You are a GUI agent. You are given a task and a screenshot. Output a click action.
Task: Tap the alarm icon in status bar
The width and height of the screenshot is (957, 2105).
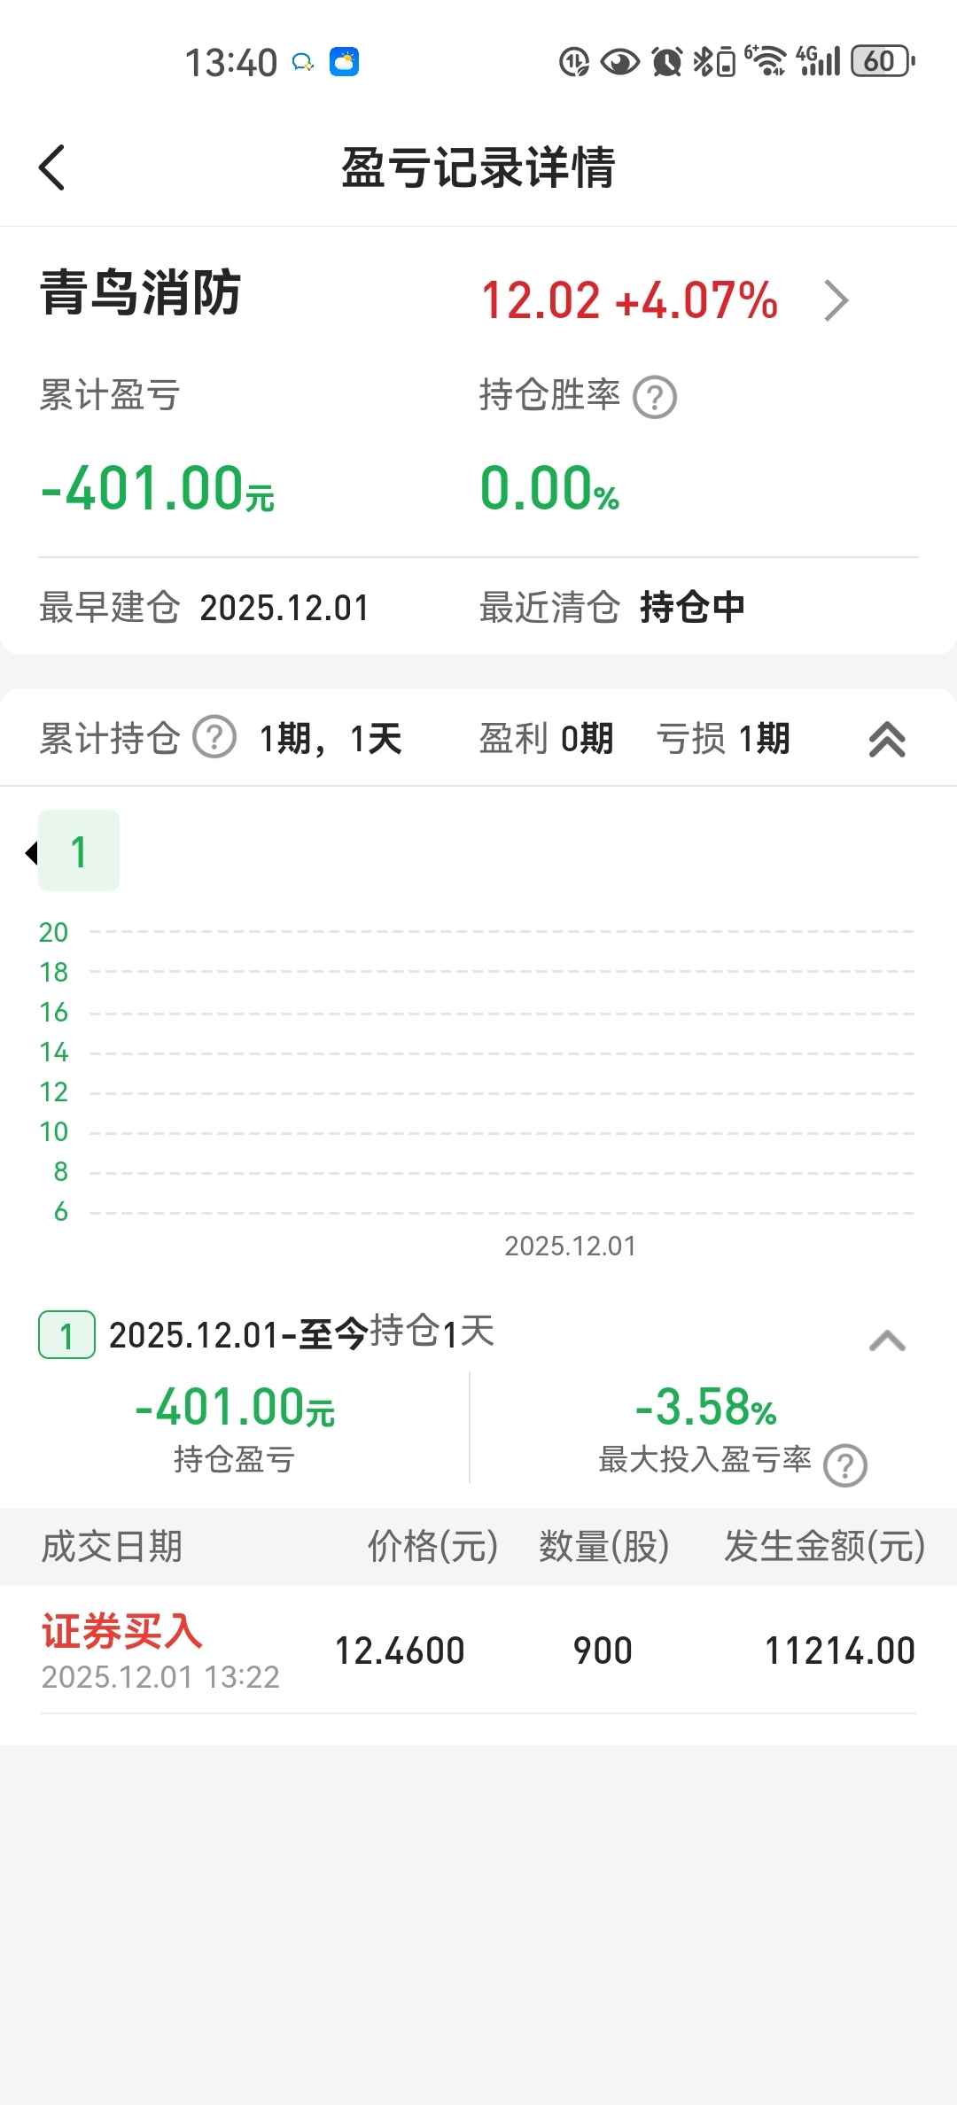[666, 62]
